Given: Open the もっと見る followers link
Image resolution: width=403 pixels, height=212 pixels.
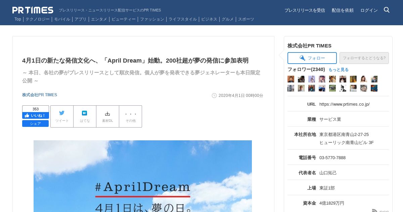Looking at the screenshot, I should coord(339,70).
